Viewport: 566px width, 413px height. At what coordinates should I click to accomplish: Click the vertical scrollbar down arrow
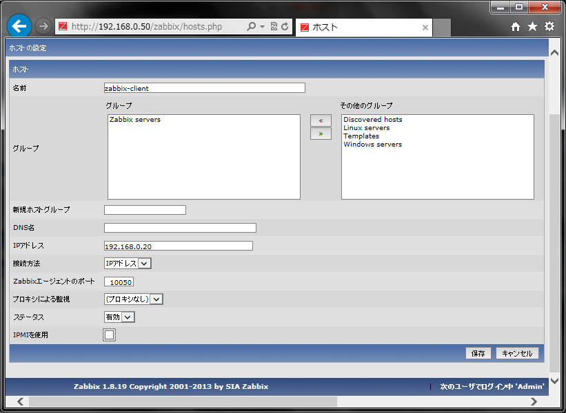[555, 381]
